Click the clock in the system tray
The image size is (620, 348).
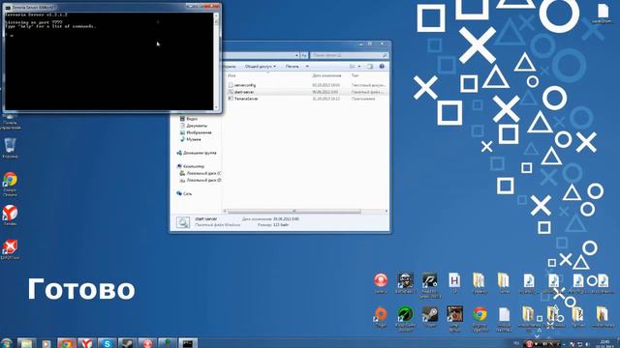click(x=604, y=344)
